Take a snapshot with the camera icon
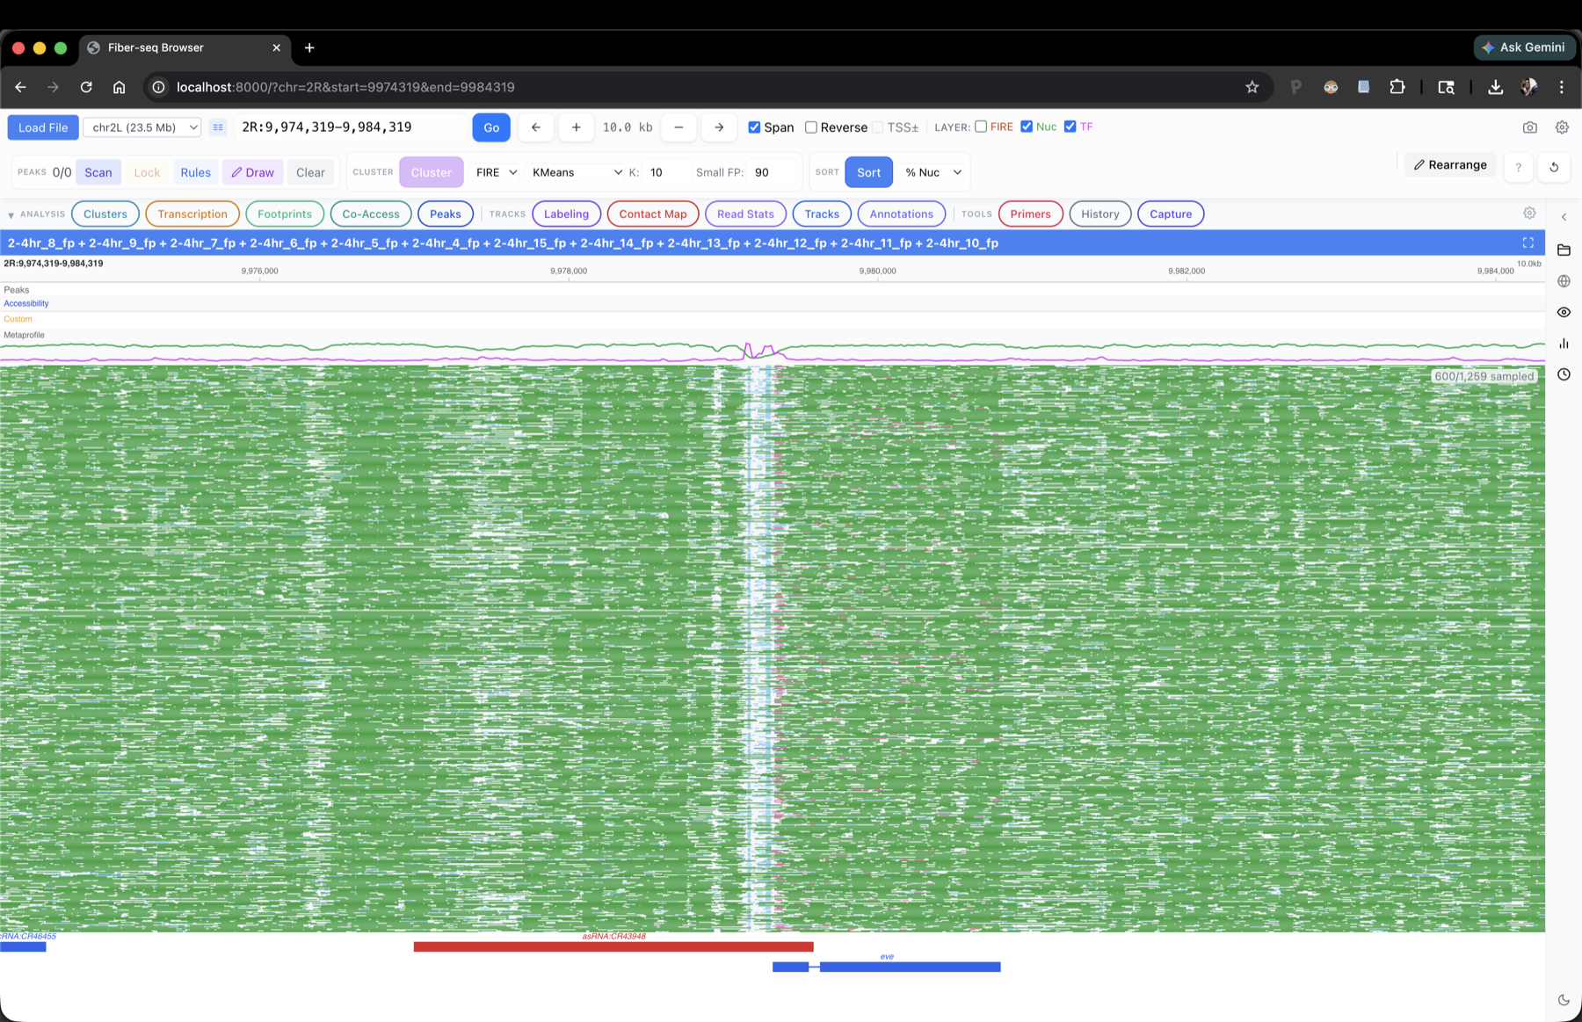Screen dimensions: 1582x1022 coord(1530,127)
